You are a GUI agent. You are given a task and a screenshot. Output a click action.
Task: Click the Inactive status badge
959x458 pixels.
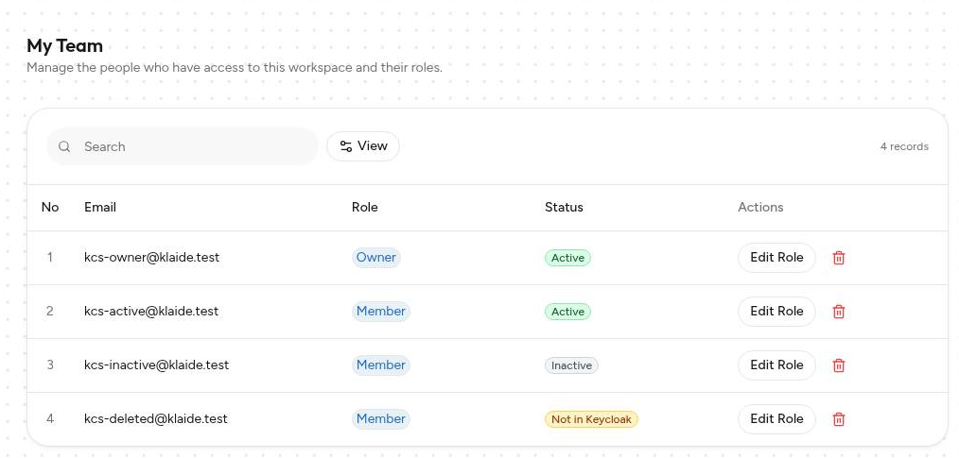[571, 365]
